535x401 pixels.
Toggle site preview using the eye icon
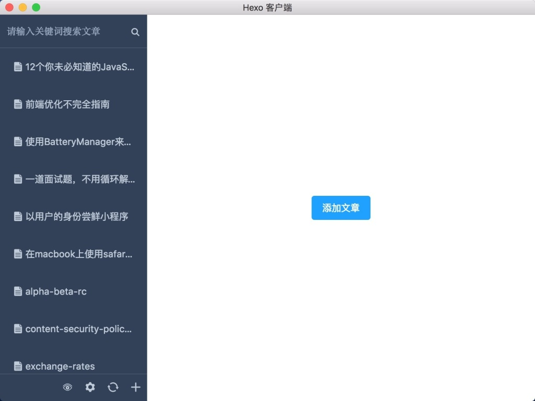coord(67,387)
